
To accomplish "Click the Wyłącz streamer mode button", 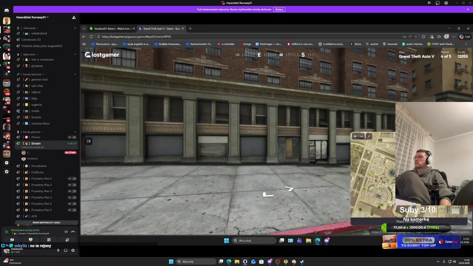I will [x=279, y=9].
